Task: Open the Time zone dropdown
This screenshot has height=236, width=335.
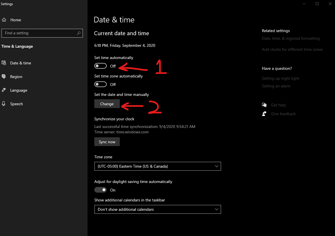Action: pos(157,166)
